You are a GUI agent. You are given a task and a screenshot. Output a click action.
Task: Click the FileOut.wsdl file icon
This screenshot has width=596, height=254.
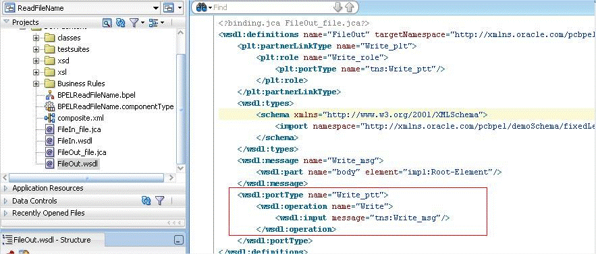tap(50, 164)
